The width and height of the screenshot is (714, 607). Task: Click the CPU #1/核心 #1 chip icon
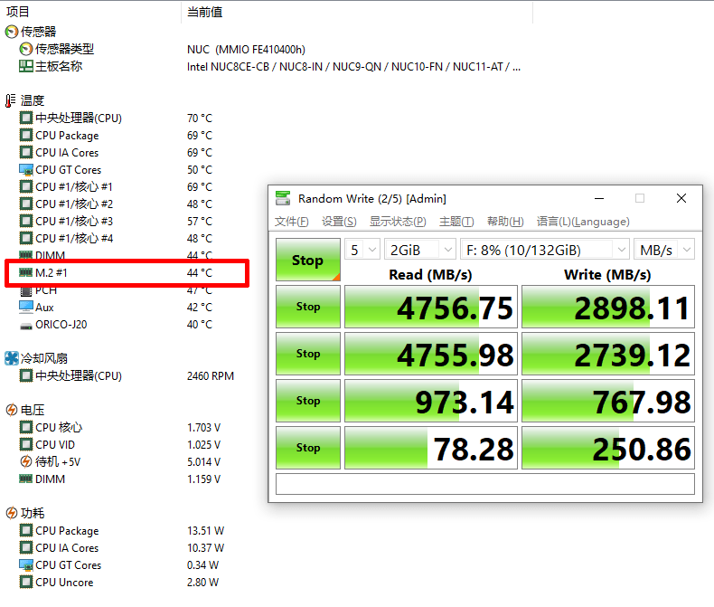click(26, 187)
